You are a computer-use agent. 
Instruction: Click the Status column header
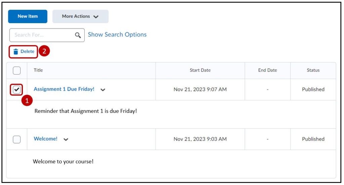(x=313, y=70)
